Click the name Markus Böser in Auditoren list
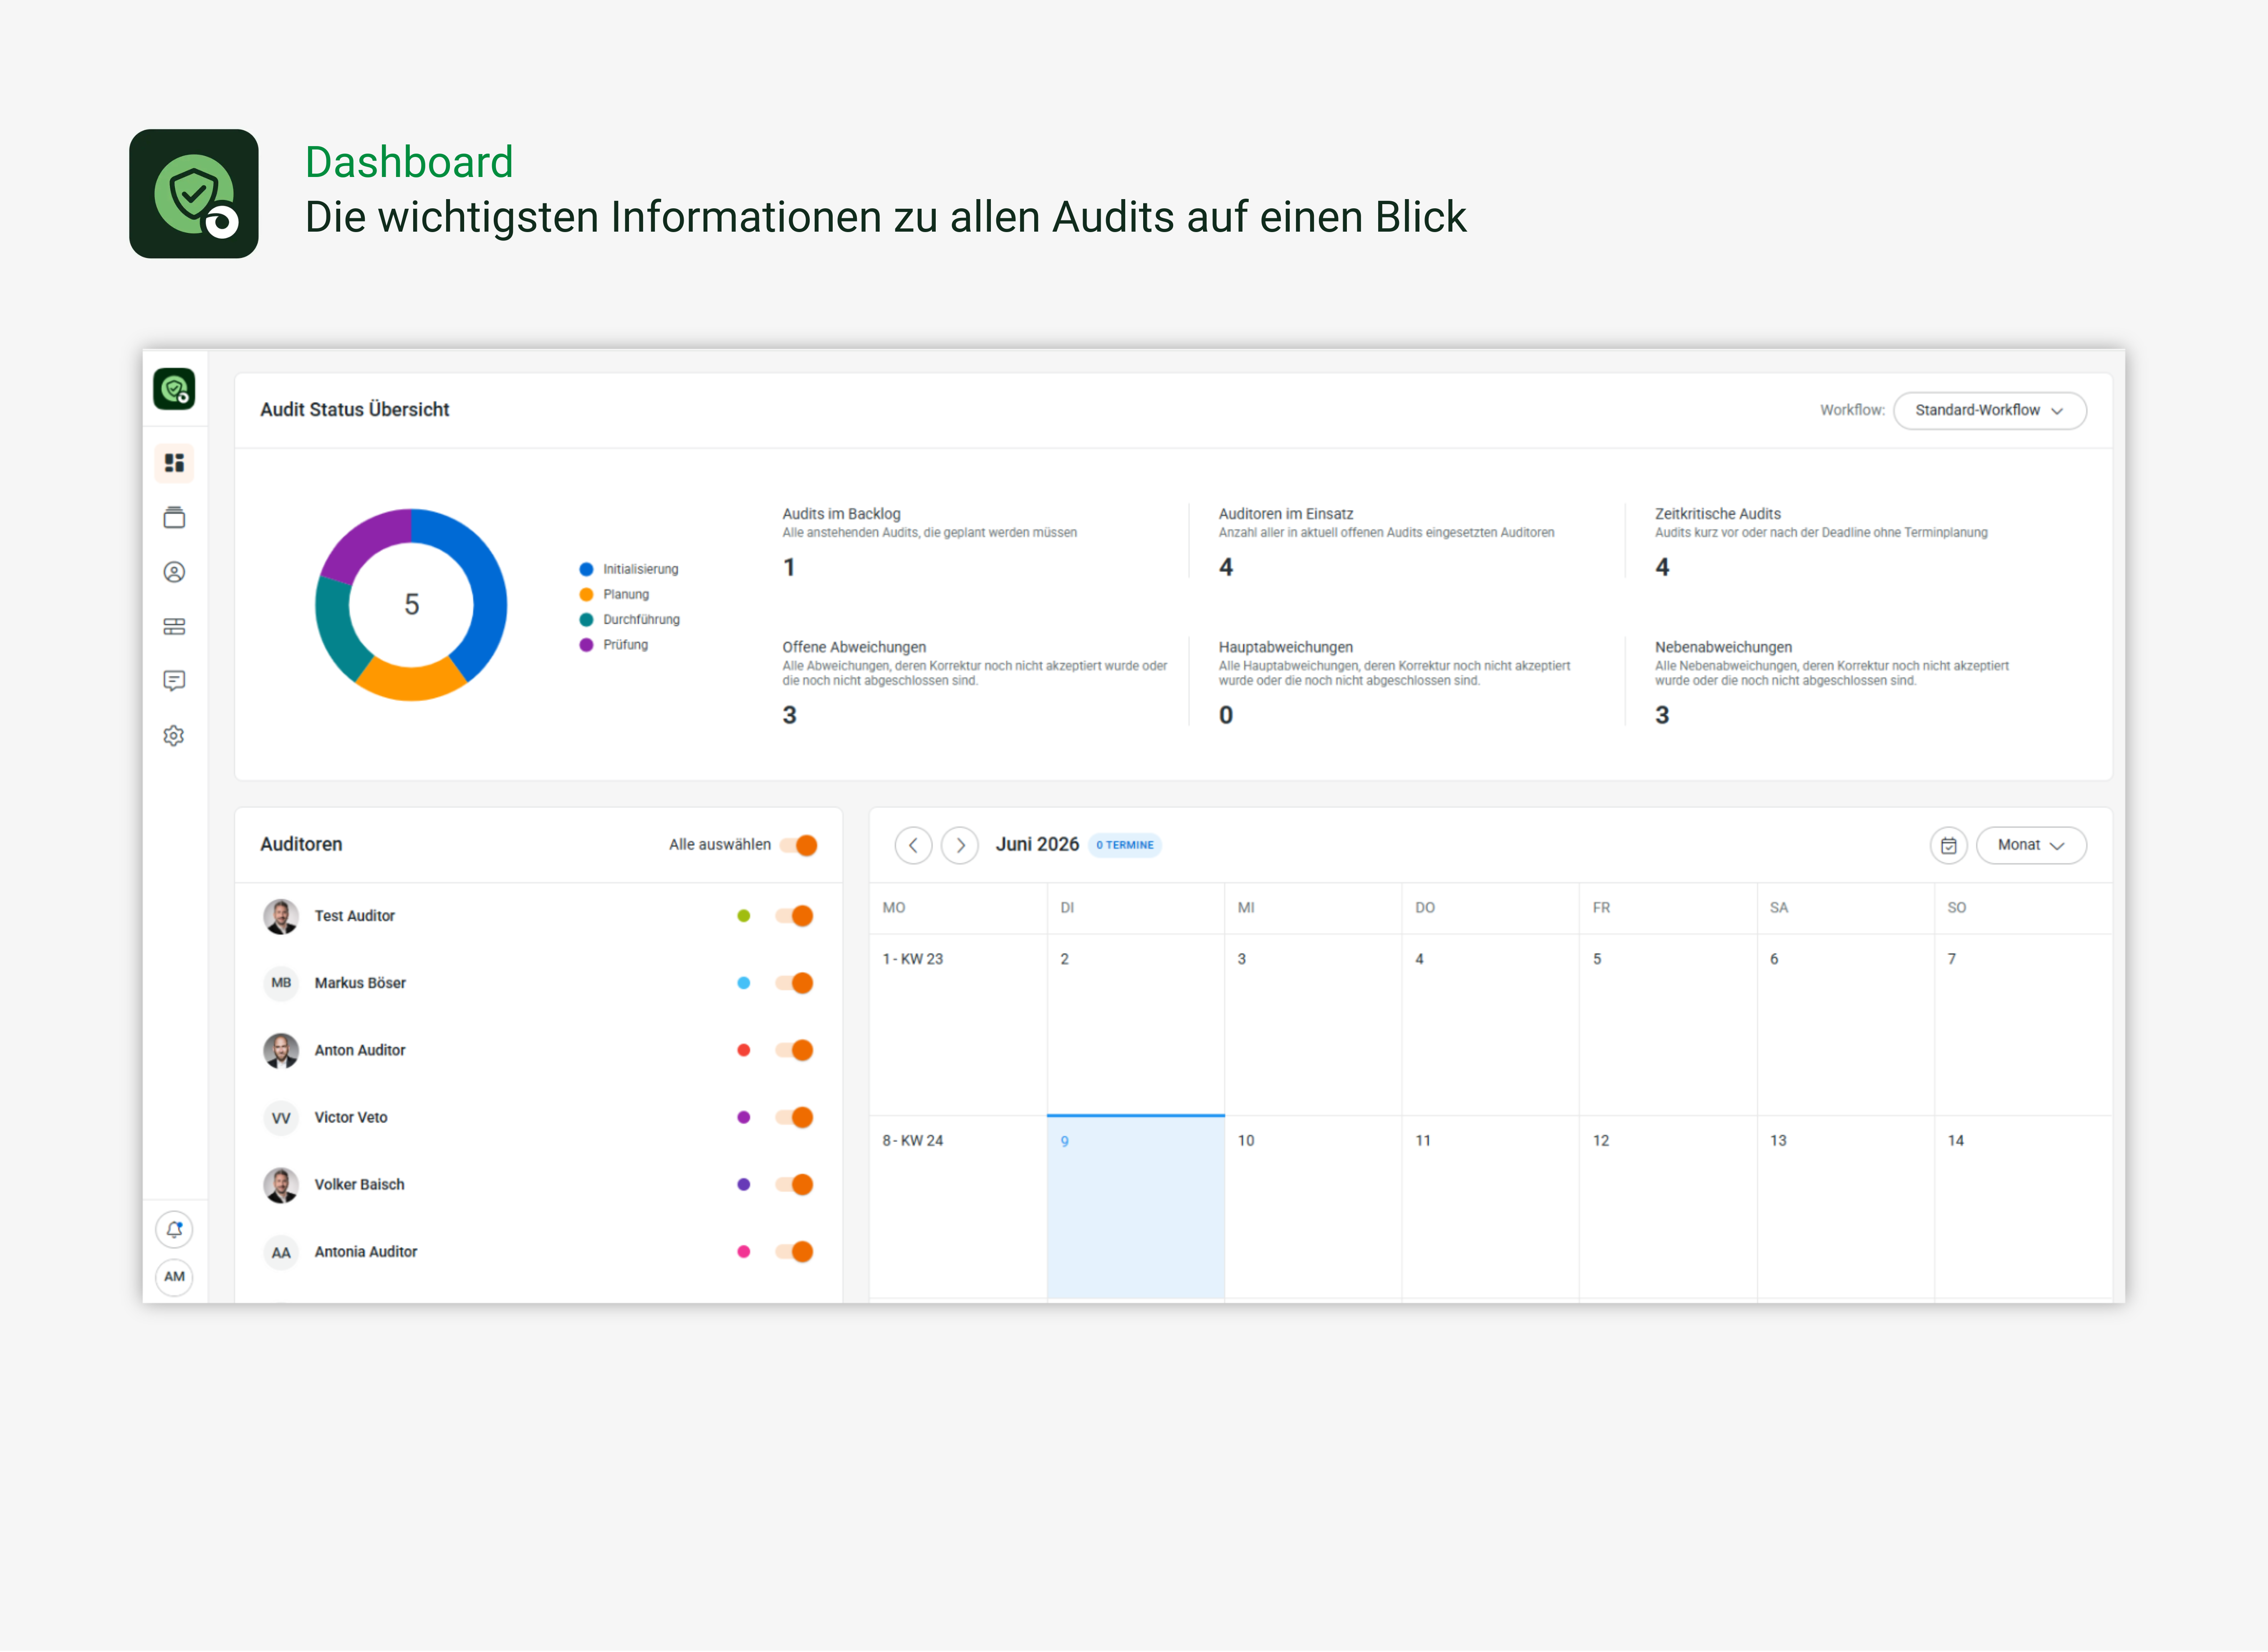Image resolution: width=2268 pixels, height=1652 pixels. click(360, 983)
